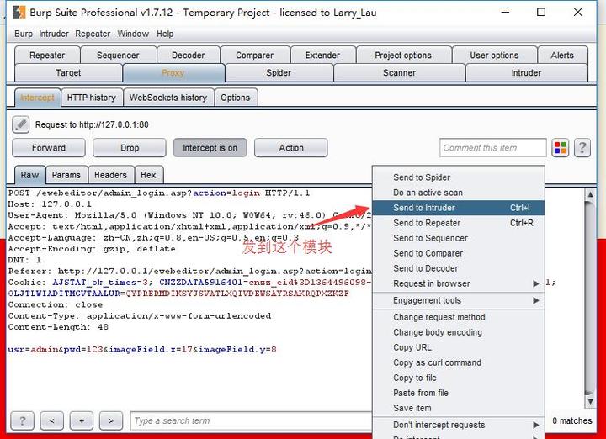Choose Send to Repeater in context menu
Viewport: 606px width, 439px height.
tap(459, 223)
